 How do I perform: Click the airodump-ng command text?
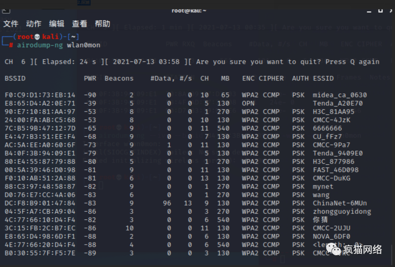(x=40, y=45)
